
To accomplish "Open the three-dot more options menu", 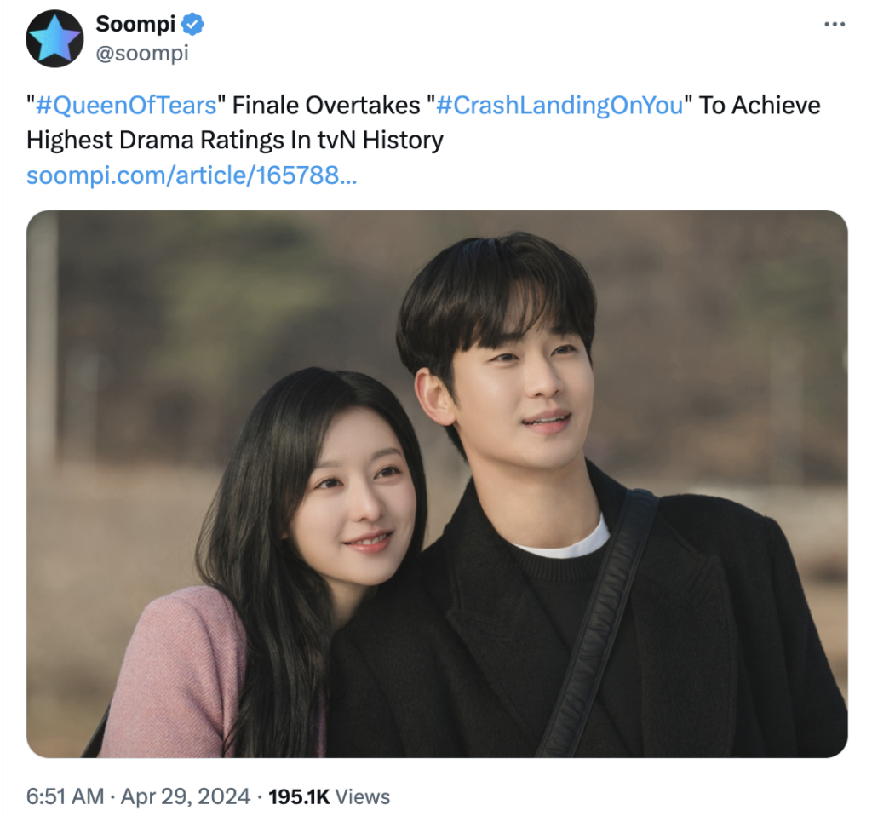I will coord(835,24).
